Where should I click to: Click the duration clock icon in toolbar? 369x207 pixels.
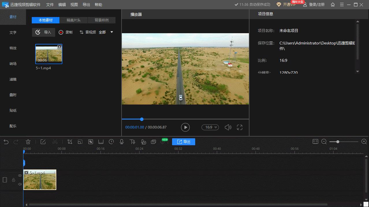[111, 142]
